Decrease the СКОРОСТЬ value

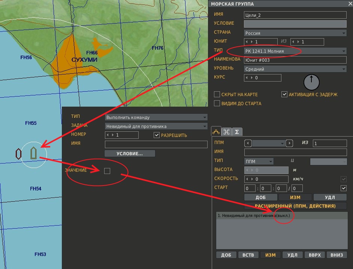click(x=247, y=179)
